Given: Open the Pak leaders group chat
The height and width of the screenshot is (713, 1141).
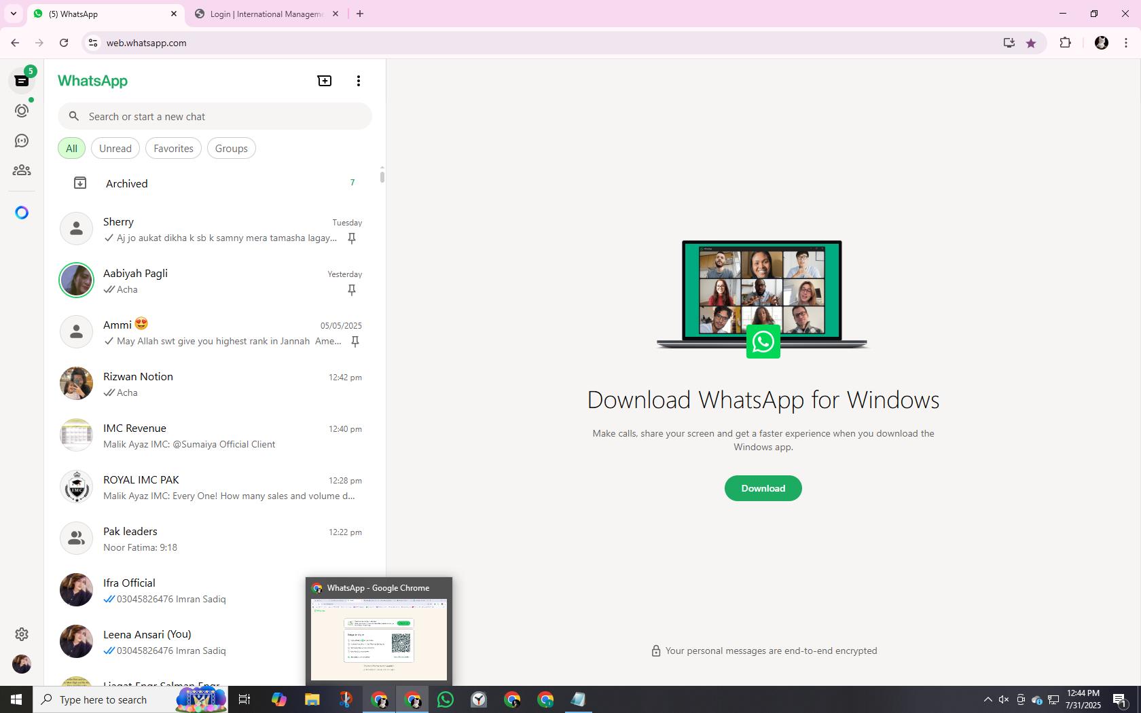Looking at the screenshot, I should pyautogui.click(x=215, y=538).
